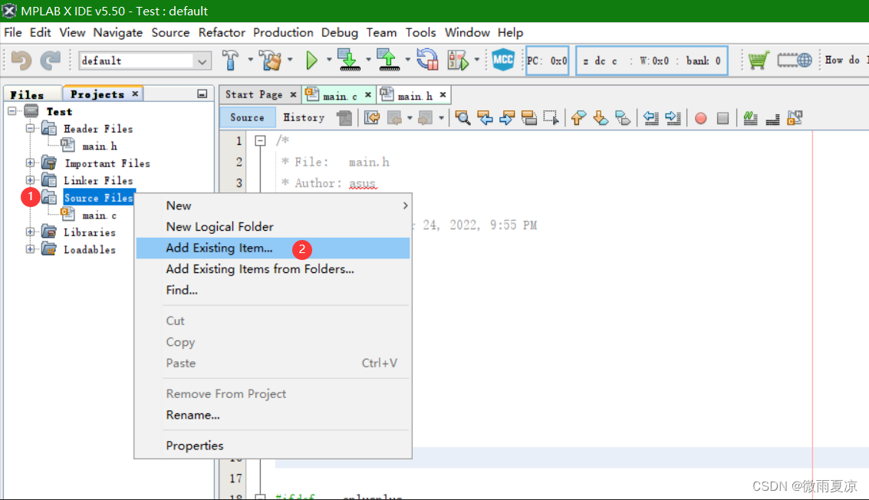Click the Stop Macro Recording square icon
The image size is (869, 500).
coord(723,118)
